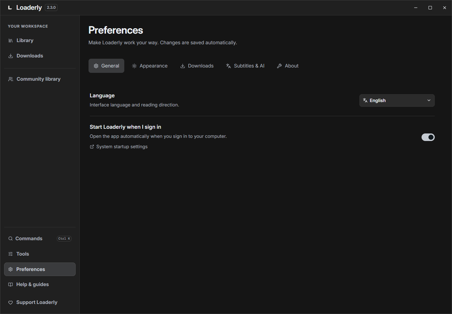Expand the language selector chevron
The width and height of the screenshot is (452, 314).
click(x=429, y=100)
